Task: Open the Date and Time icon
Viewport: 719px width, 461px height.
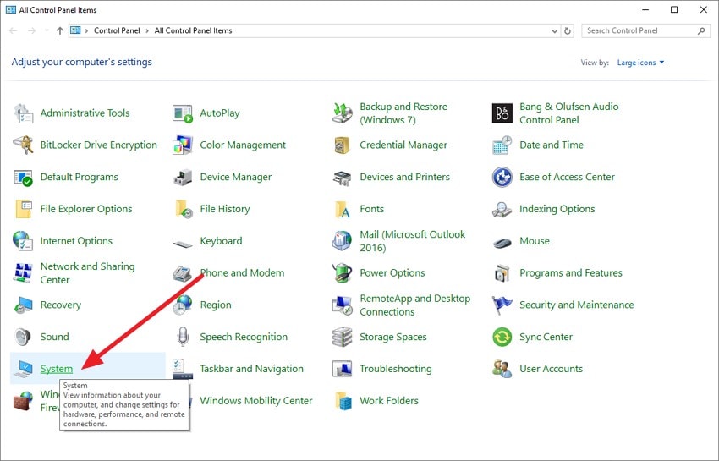Action: pyautogui.click(x=502, y=145)
